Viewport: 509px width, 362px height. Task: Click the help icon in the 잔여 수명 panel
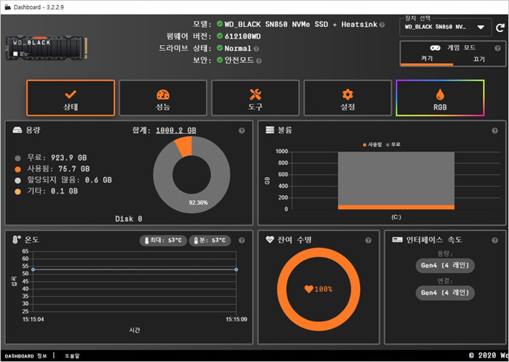tap(368, 240)
